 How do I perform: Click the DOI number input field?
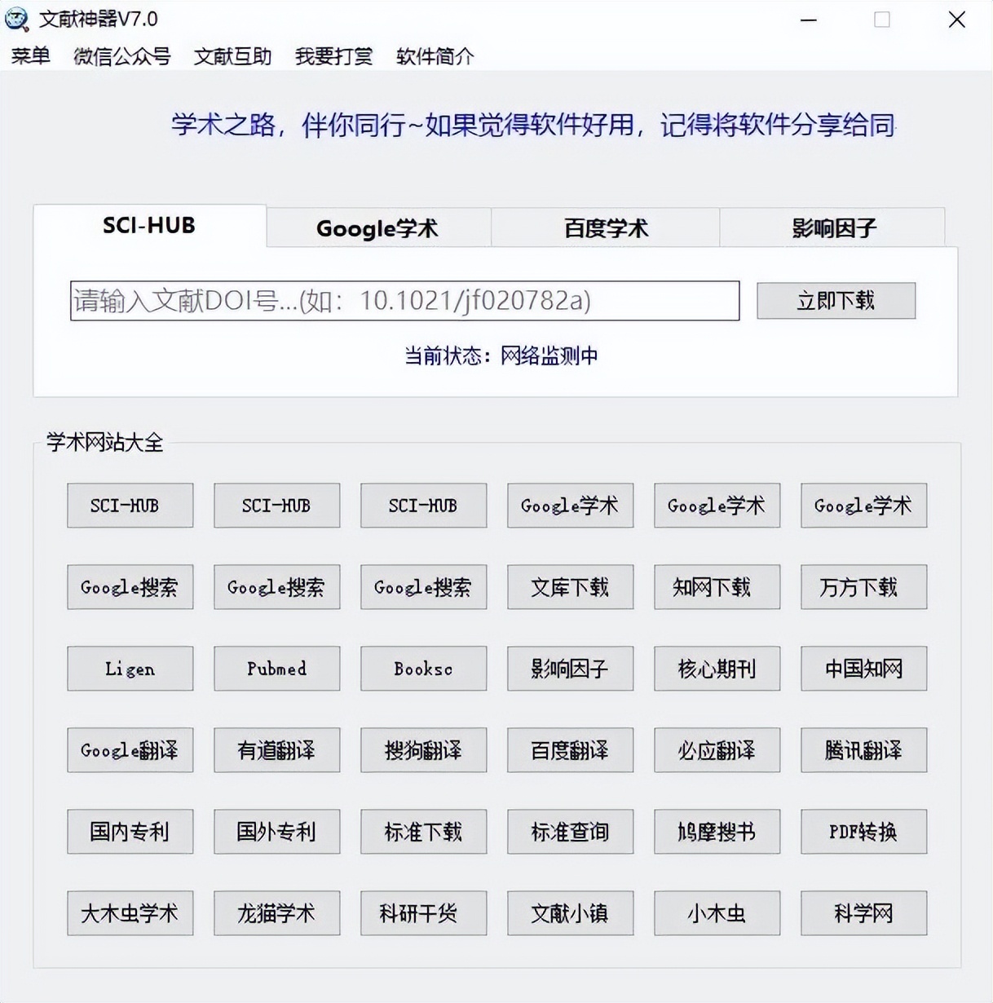point(404,301)
